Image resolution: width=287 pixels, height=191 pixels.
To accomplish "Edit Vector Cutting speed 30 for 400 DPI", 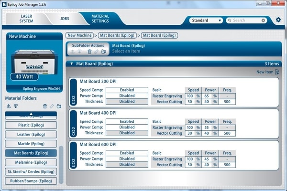I will coord(190,133).
